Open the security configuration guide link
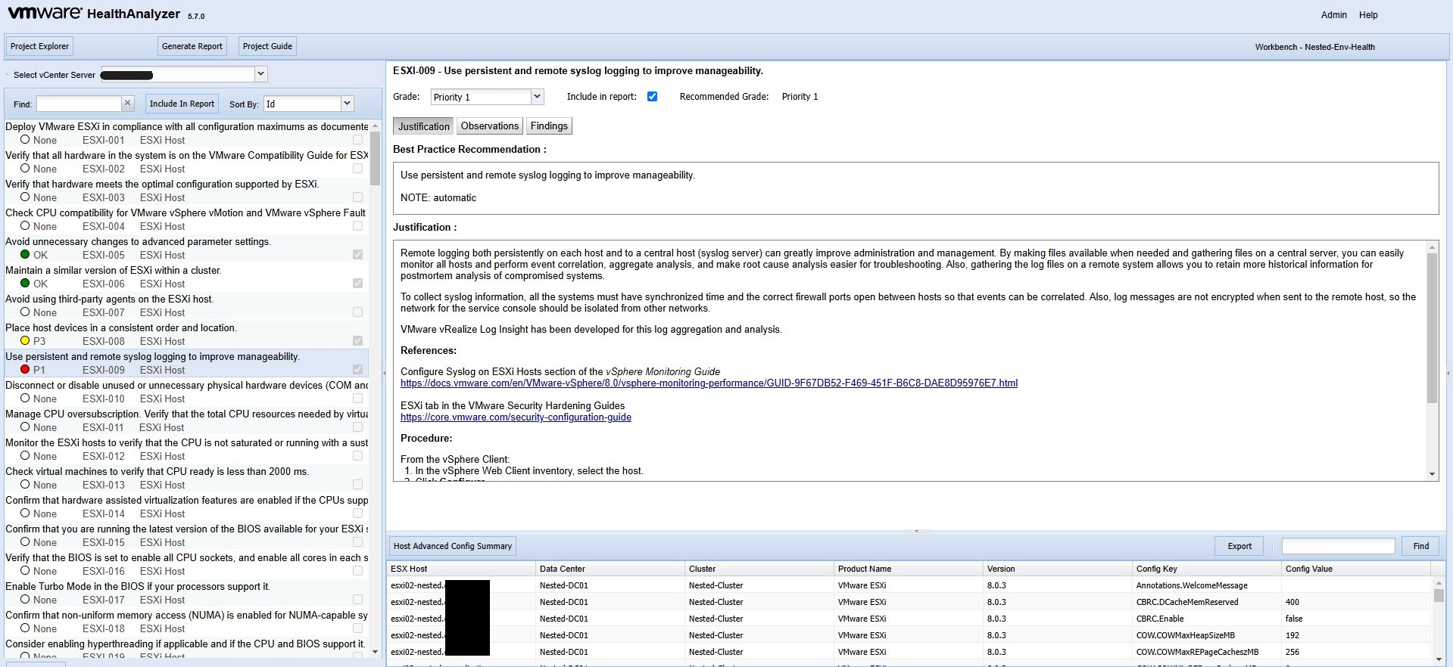The height and width of the screenshot is (667, 1453). (516, 417)
